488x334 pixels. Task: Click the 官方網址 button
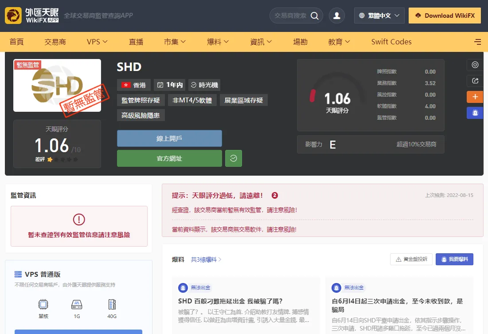tap(169, 158)
